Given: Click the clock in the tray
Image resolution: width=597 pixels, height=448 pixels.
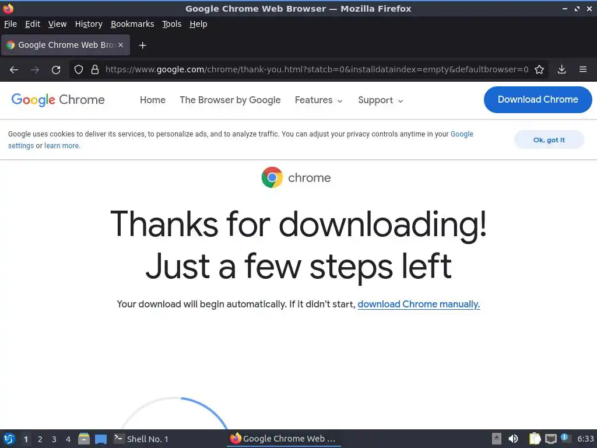Looking at the screenshot, I should click(x=585, y=439).
